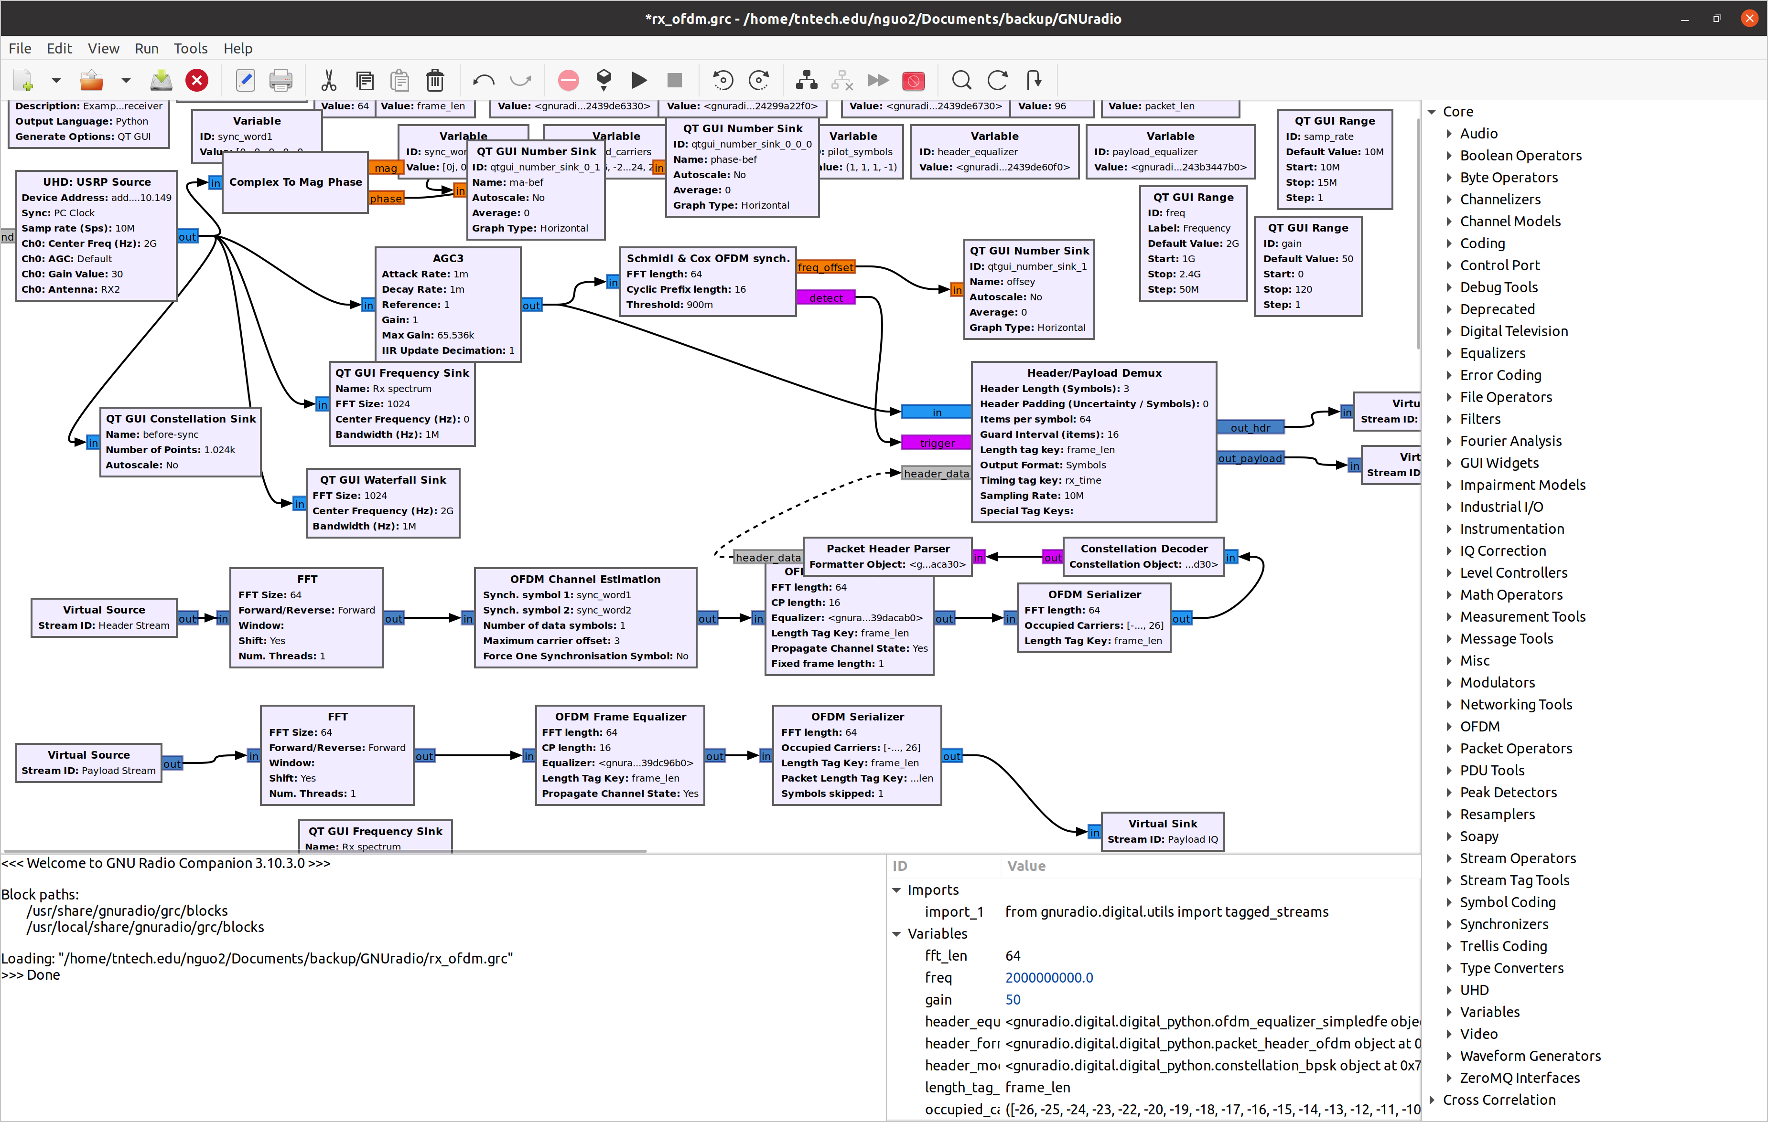
Task: Open block properties editor icon
Action: [x=245, y=80]
